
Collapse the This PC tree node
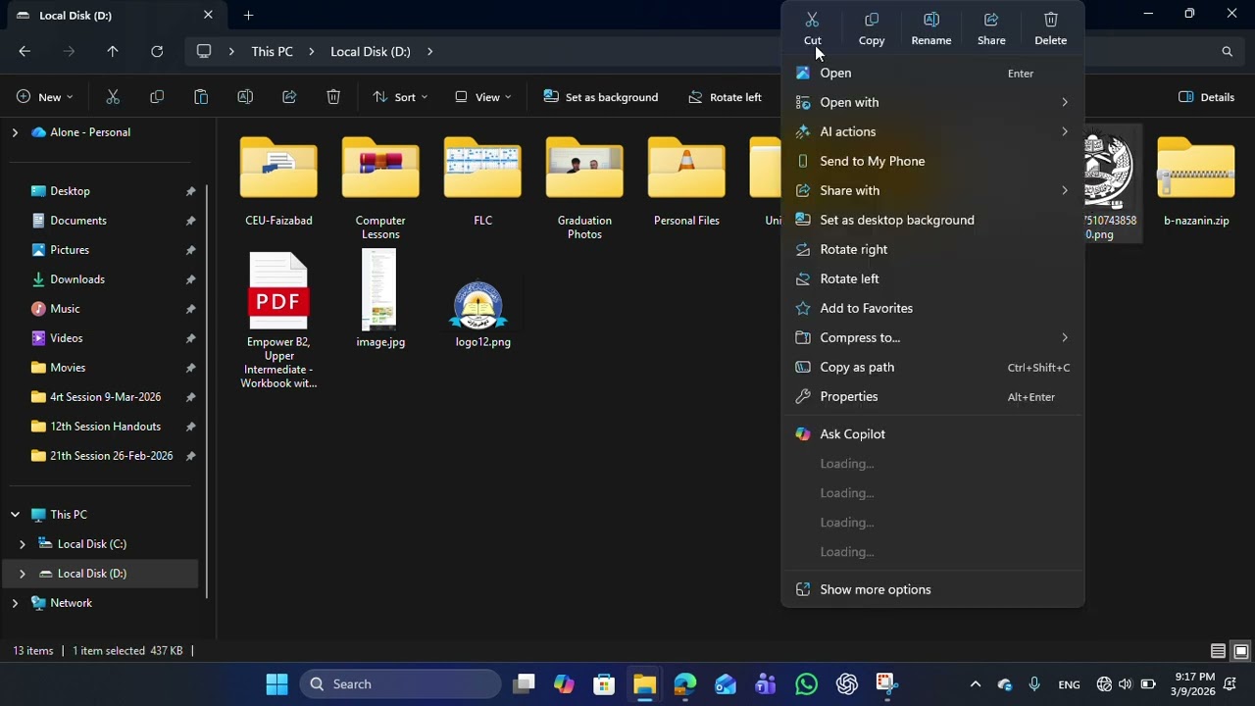coord(15,515)
